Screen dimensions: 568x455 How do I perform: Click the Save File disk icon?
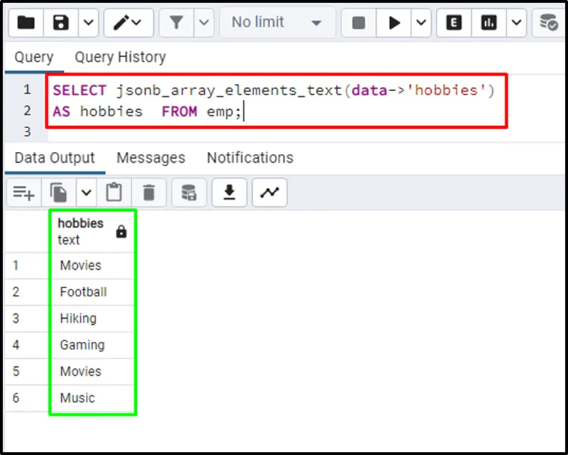point(62,23)
